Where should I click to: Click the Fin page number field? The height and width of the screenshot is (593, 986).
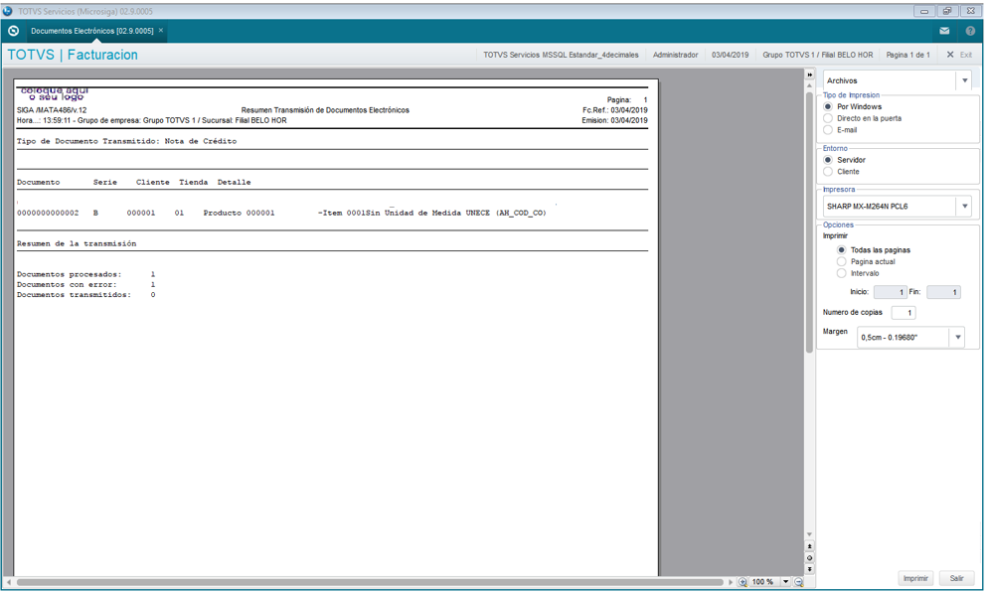943,292
